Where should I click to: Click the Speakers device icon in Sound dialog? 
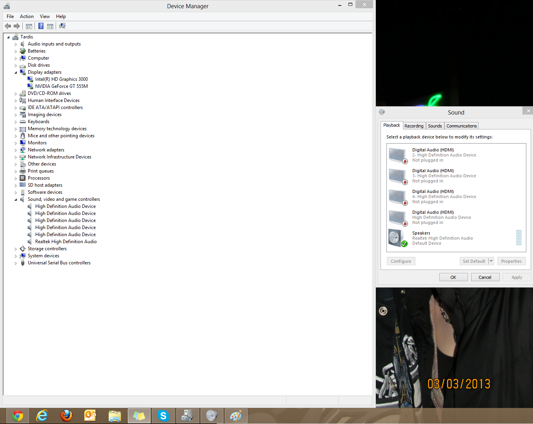pos(398,238)
